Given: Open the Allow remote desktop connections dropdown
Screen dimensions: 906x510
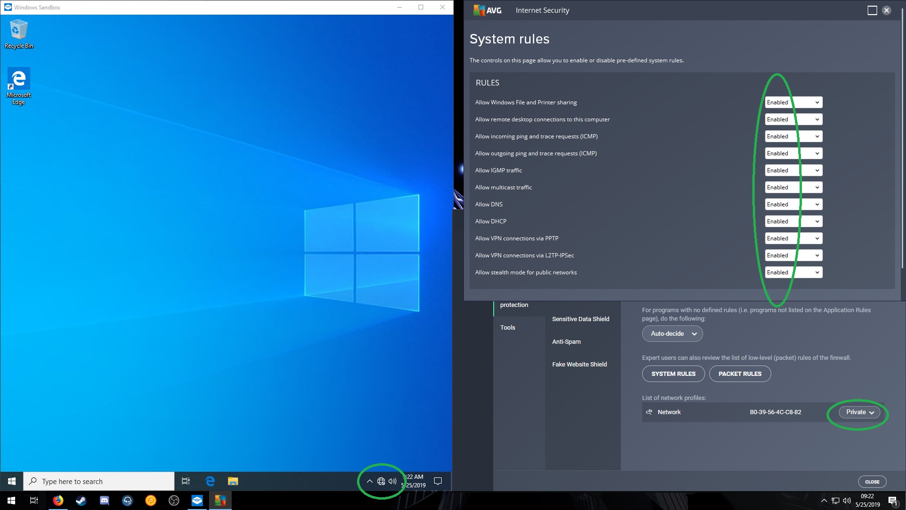Looking at the screenshot, I should 793,119.
